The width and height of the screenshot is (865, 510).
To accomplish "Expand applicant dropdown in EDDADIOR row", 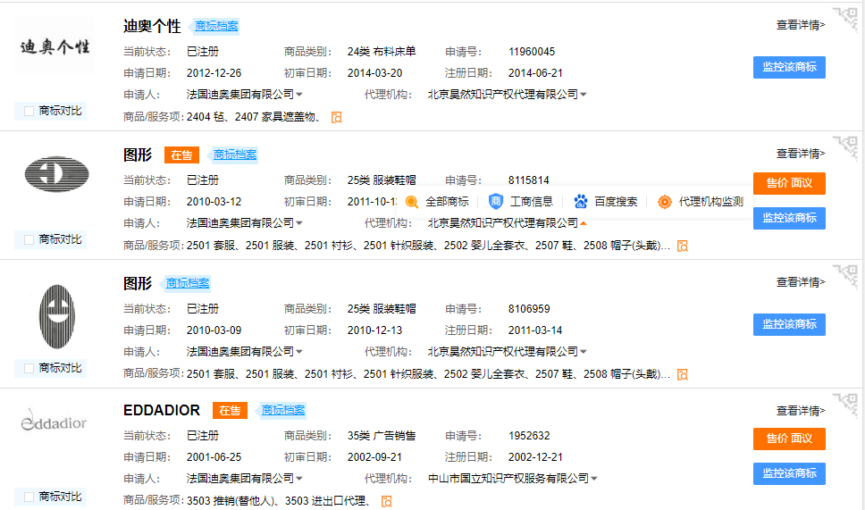I will coord(299,479).
